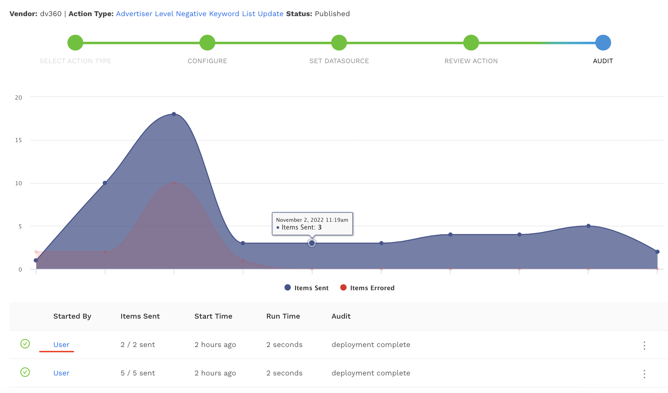The image size is (668, 393).
Task: Click the peak data point at 18 items sent
Action: [174, 114]
